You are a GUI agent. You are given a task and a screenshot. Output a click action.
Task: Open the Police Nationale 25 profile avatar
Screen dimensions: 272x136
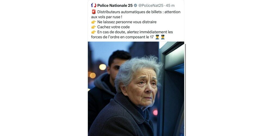[94, 5]
